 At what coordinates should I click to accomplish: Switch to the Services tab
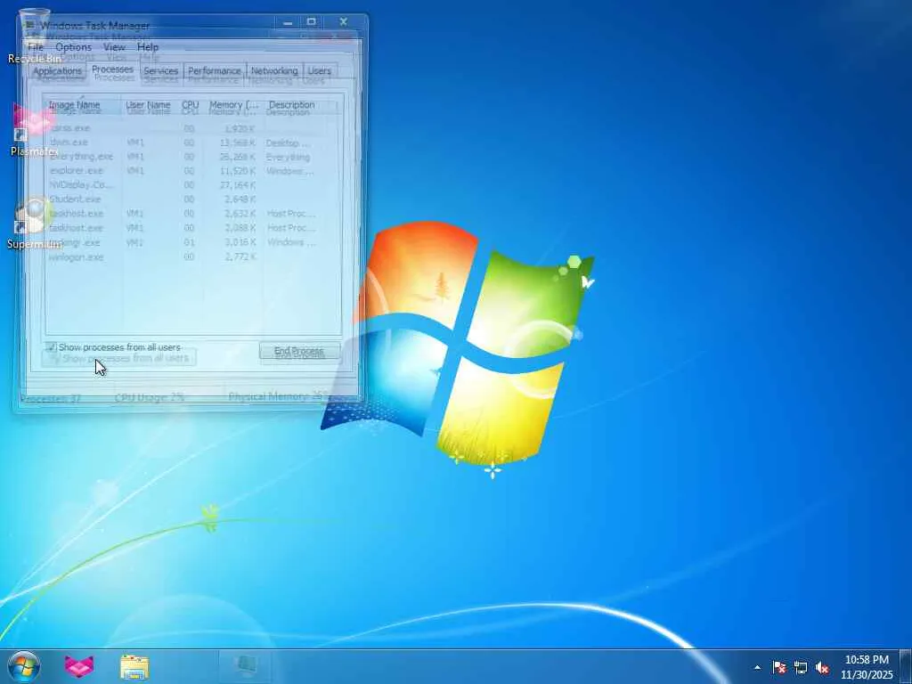(x=161, y=71)
